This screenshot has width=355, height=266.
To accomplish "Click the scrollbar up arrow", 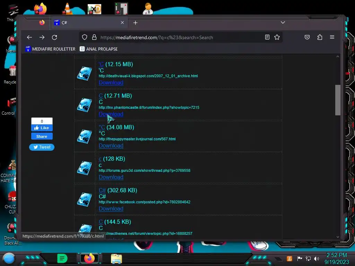I will (x=338, y=56).
